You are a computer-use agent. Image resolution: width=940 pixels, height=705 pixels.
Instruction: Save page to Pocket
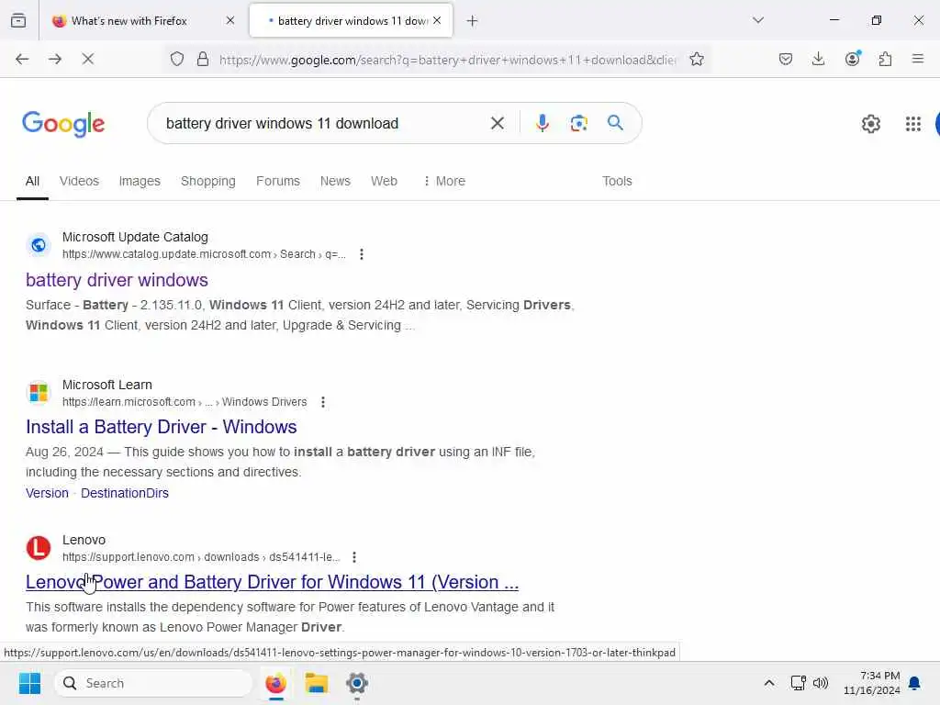point(786,59)
